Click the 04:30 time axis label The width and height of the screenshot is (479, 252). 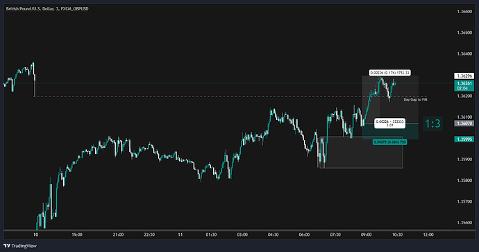point(273,235)
